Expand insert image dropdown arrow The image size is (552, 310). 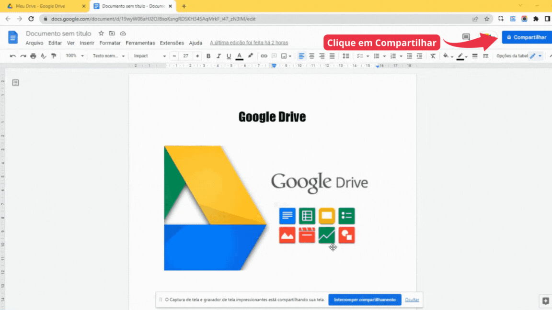[x=290, y=56]
